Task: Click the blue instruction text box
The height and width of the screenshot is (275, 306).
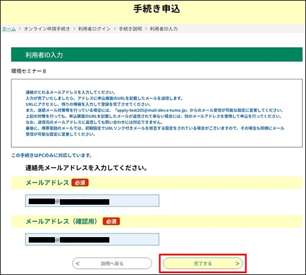Action: pyautogui.click(x=157, y=113)
